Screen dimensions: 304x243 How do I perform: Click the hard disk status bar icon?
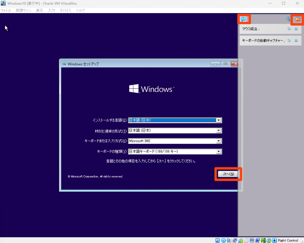[218, 240]
